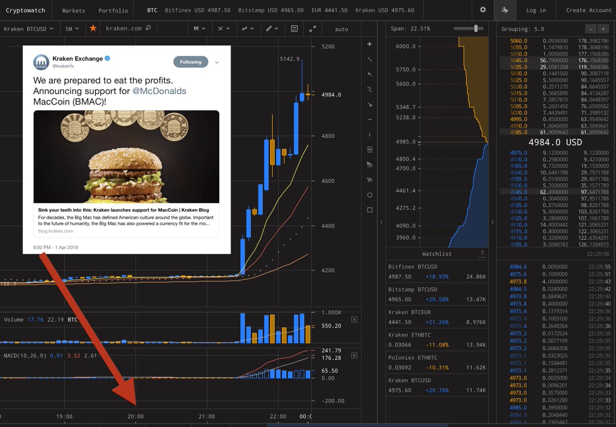616x427 pixels.
Task: Open the Kraken BTCUSD market dropdown
Action: coord(29,29)
